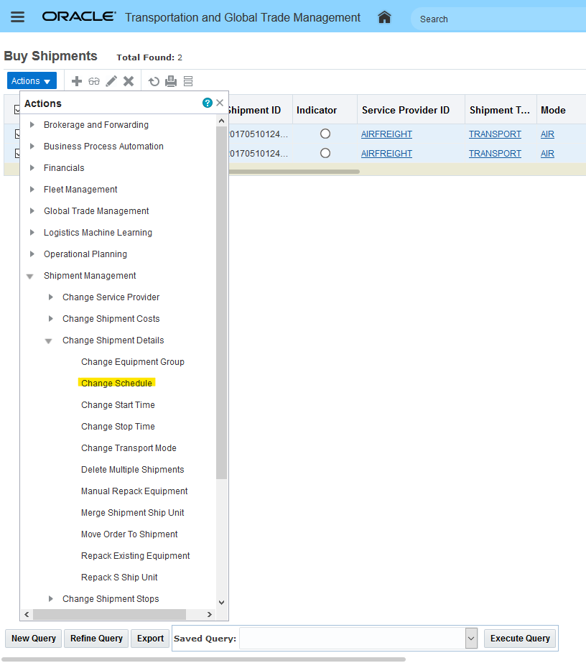Select Indicator radio for second shipment row
Screen dimensions: 586x663
tap(325, 153)
